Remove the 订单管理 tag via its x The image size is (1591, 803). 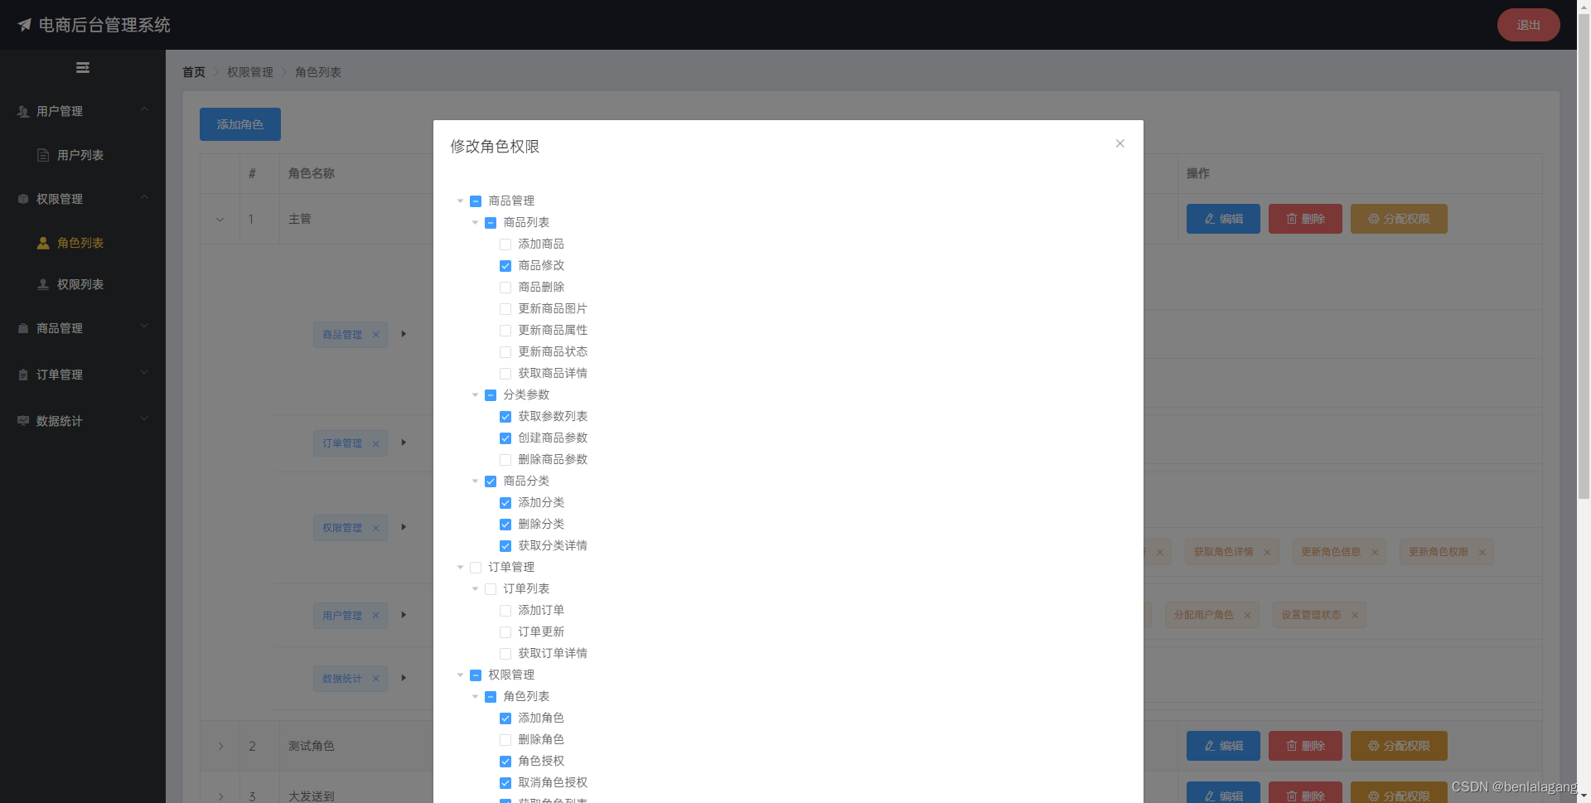[375, 443]
